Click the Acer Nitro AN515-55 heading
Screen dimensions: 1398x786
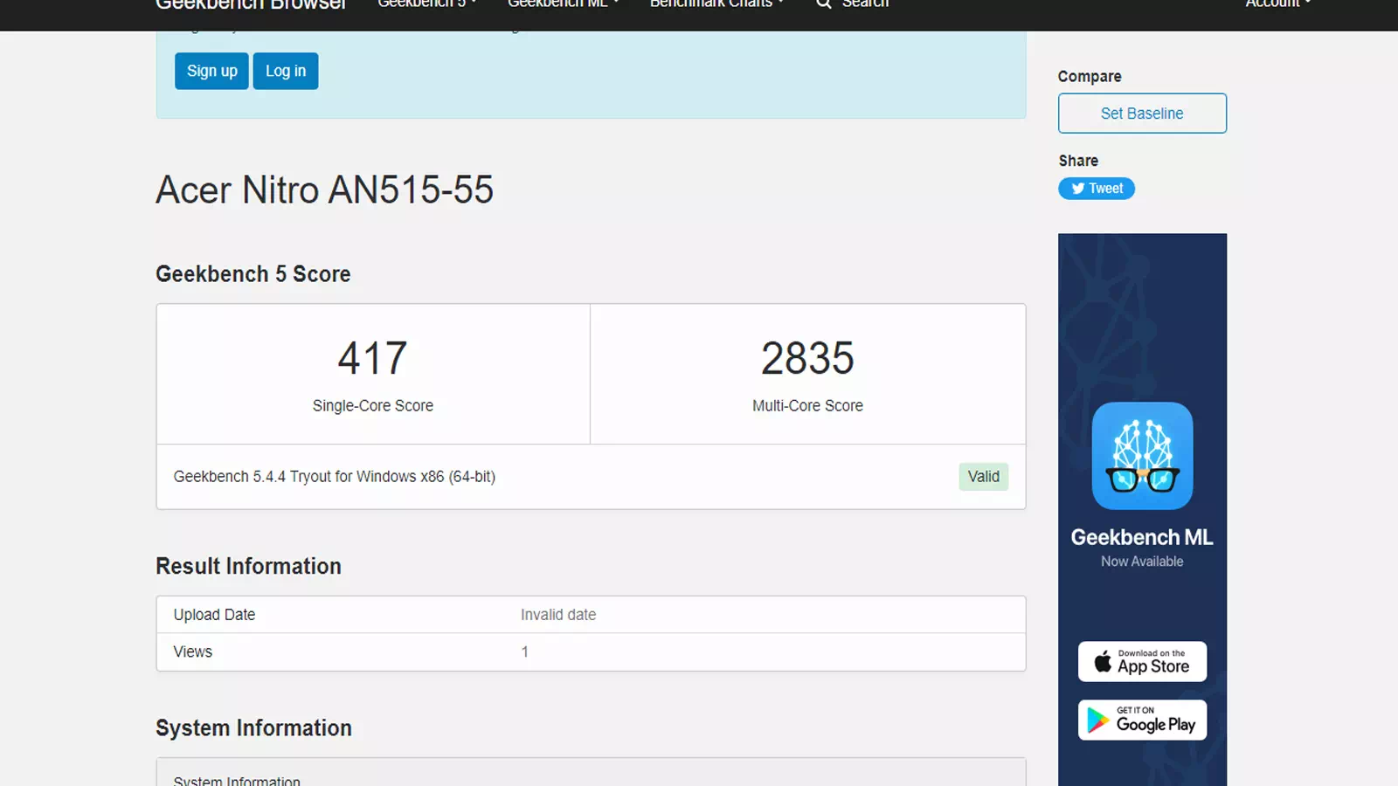pos(324,190)
